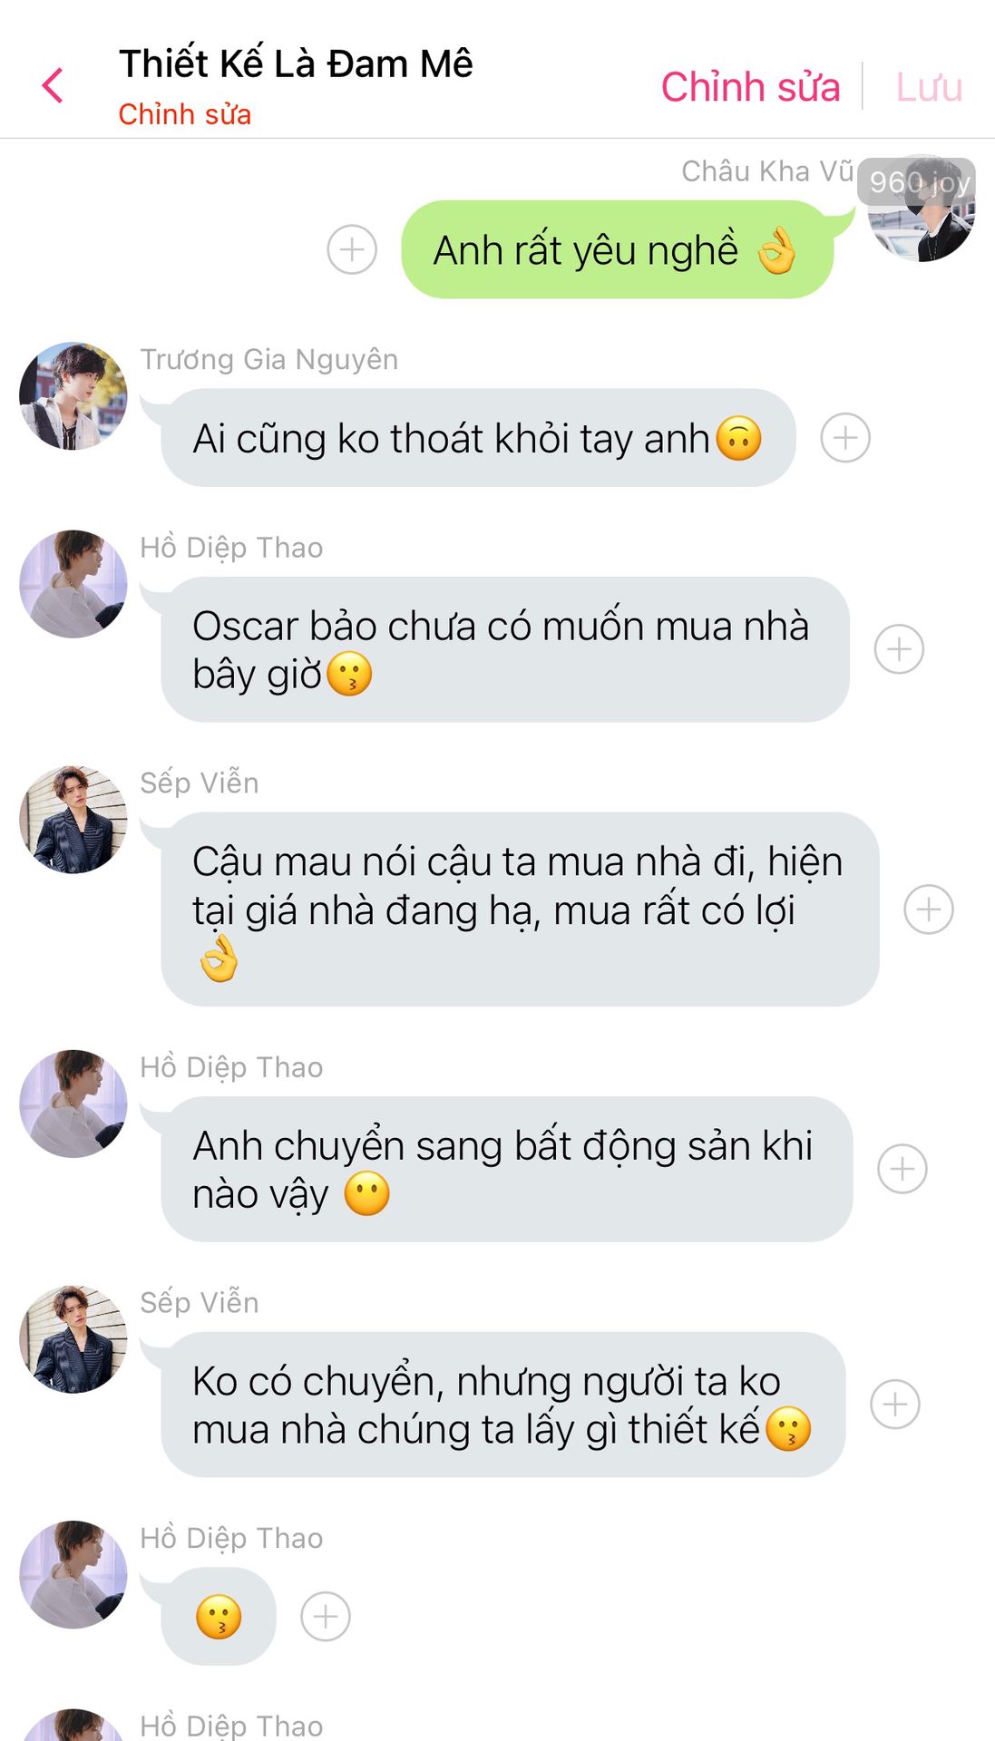Tap Sếp Viễn's avatar beside "Cậu mau nói"
This screenshot has height=1741, width=995.
[x=73, y=820]
